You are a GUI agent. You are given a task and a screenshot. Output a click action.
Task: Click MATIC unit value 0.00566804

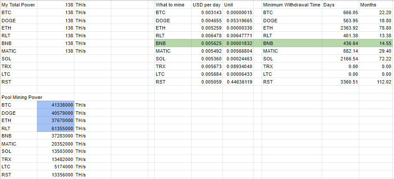238,51
